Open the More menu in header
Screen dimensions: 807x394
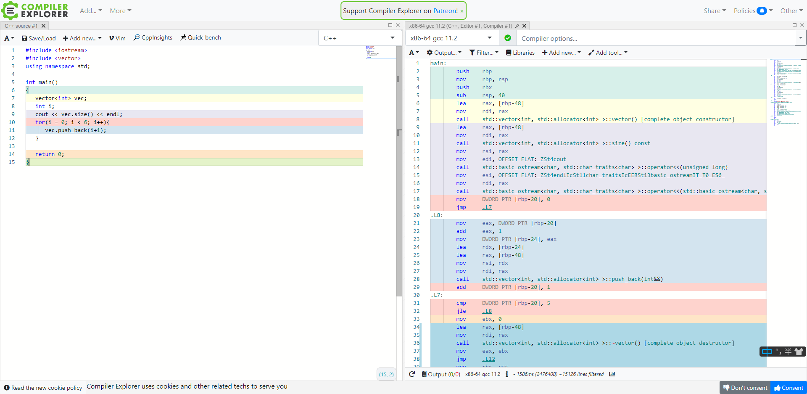pos(120,11)
